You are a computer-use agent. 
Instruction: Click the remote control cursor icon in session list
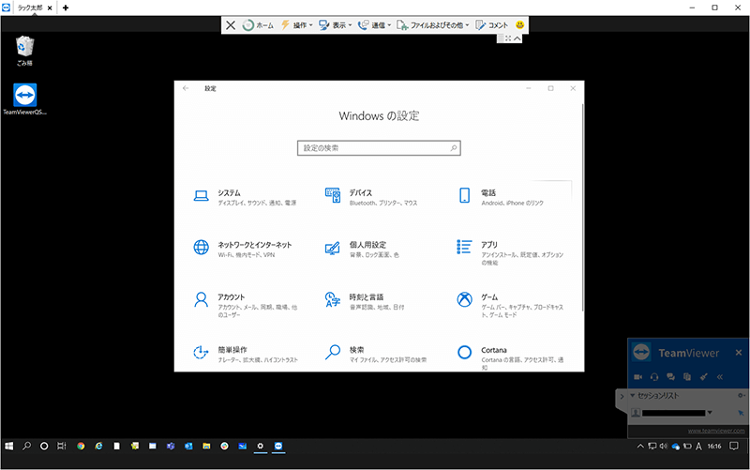click(x=741, y=413)
